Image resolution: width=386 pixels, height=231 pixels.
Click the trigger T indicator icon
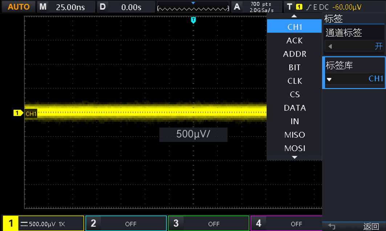click(289, 7)
